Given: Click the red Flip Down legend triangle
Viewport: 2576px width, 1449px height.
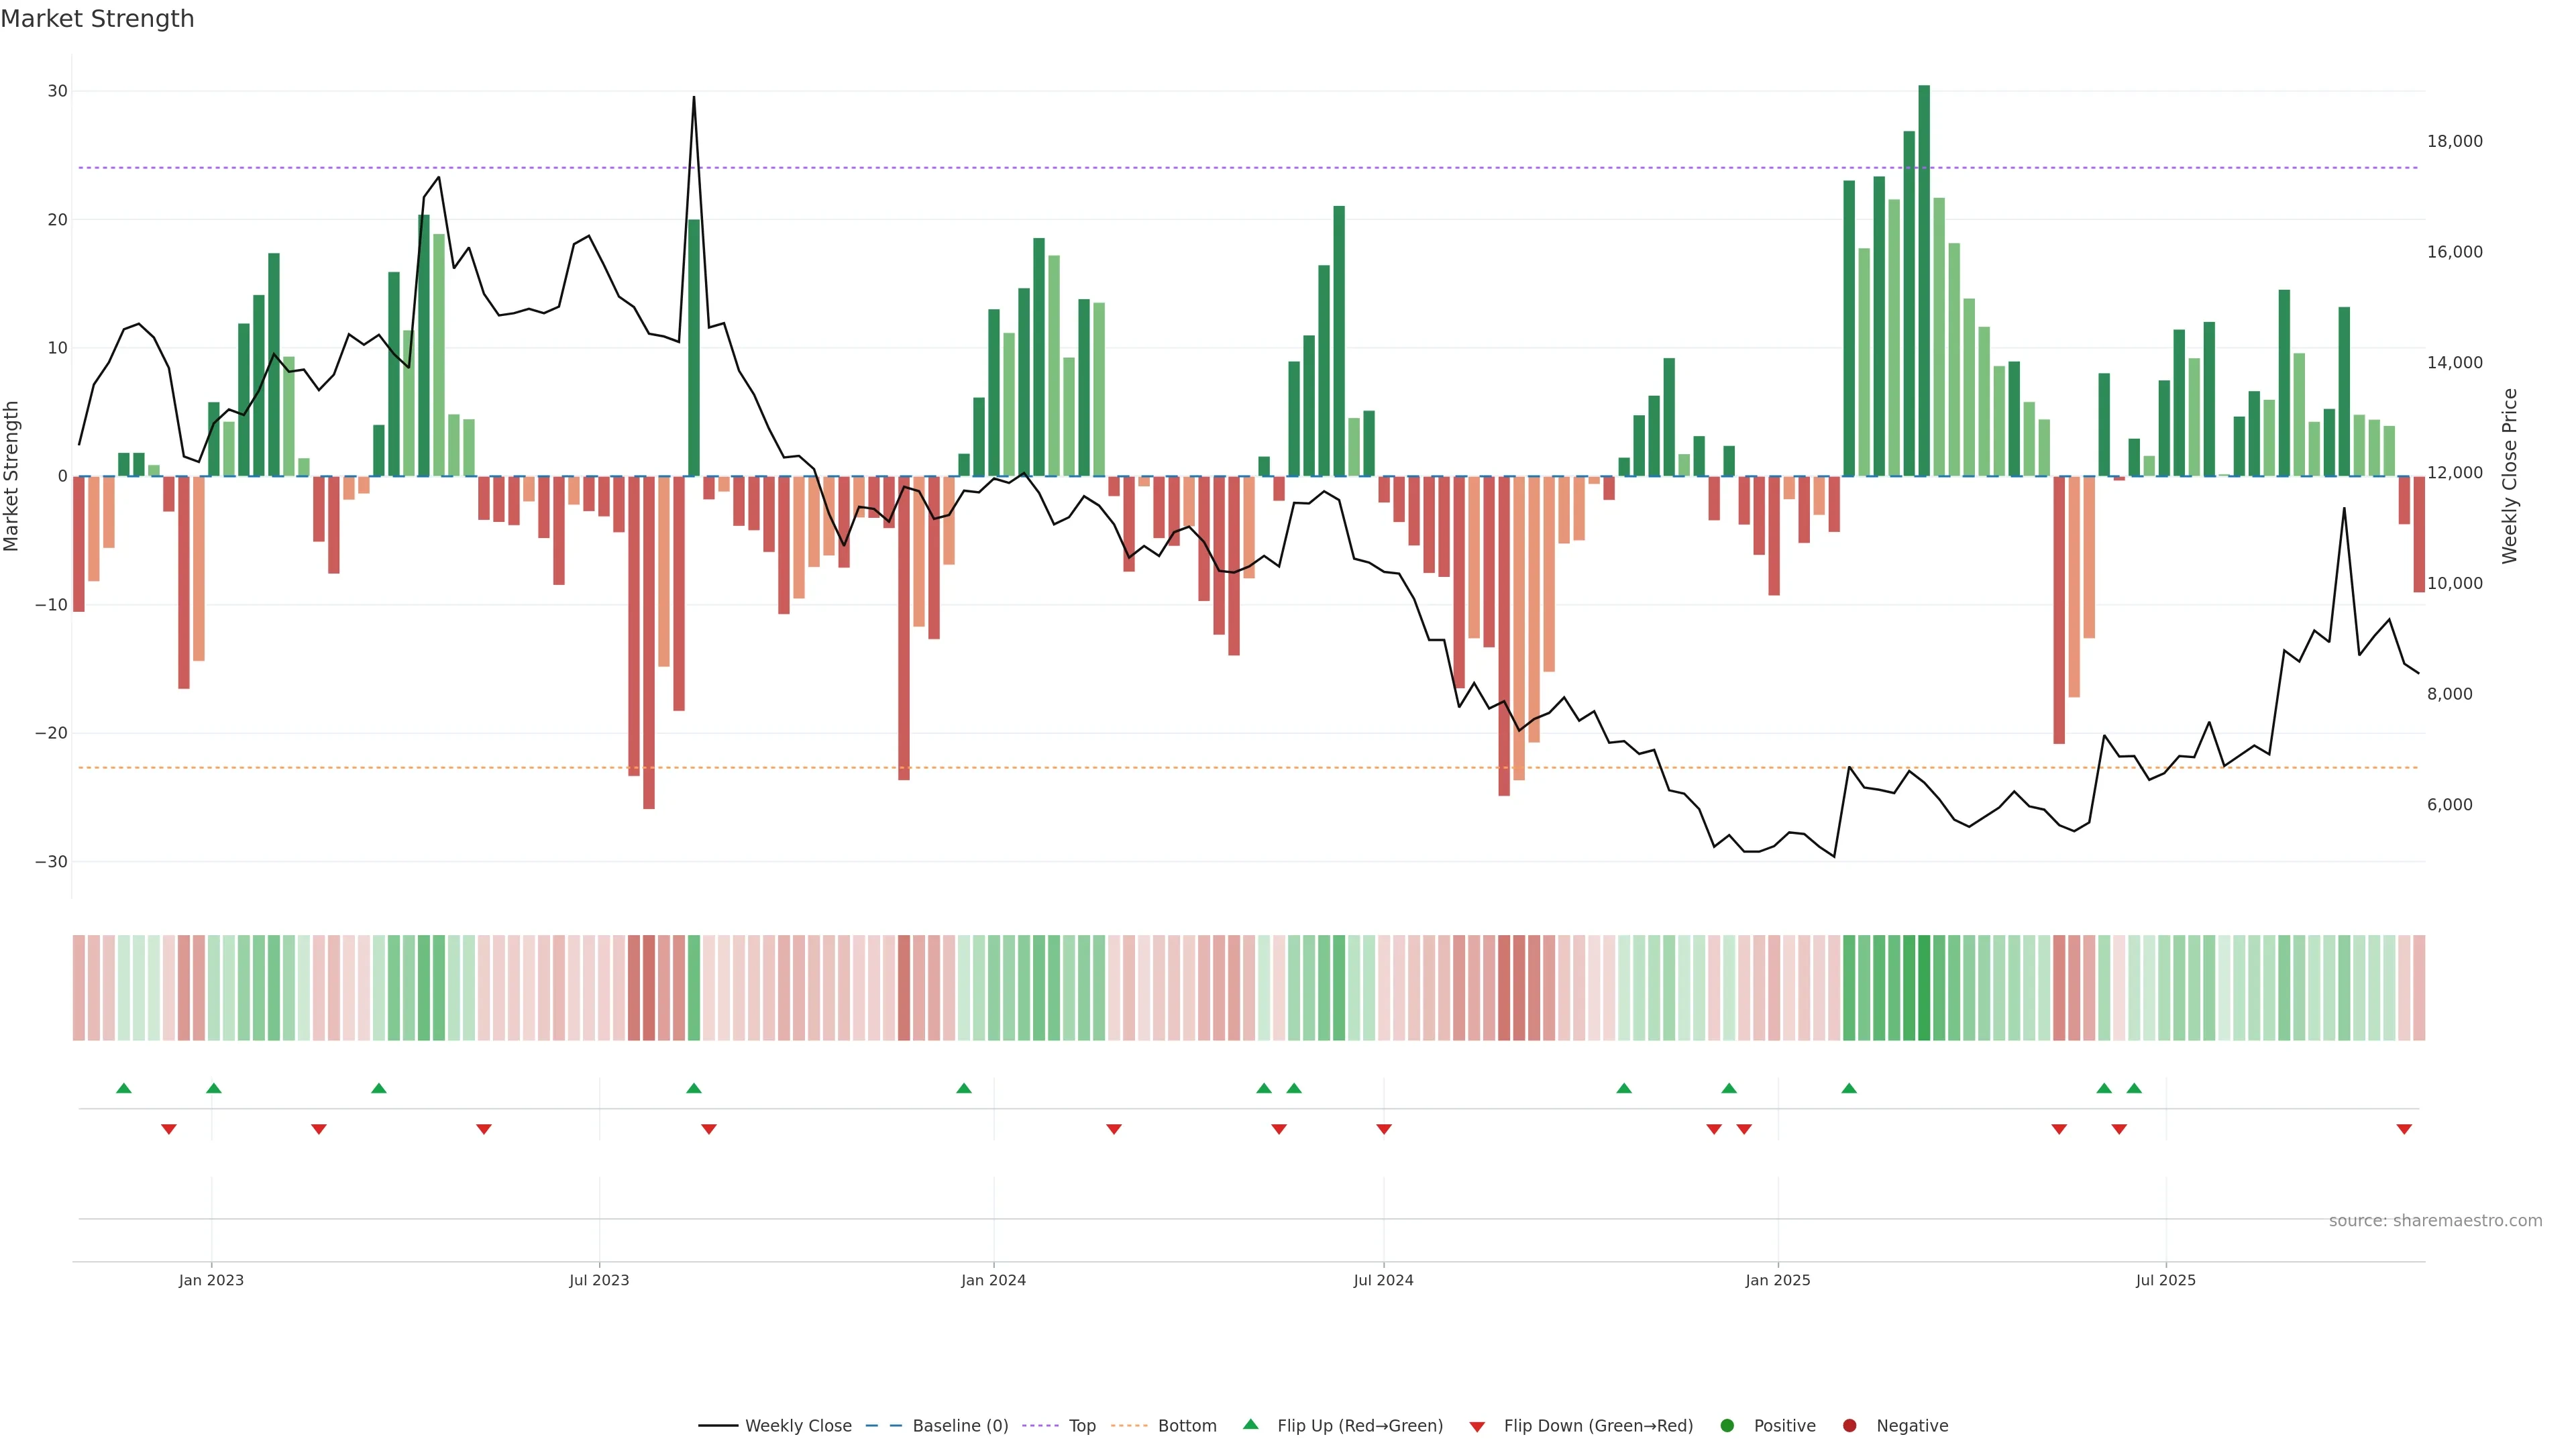Looking at the screenshot, I should 1477,1426.
